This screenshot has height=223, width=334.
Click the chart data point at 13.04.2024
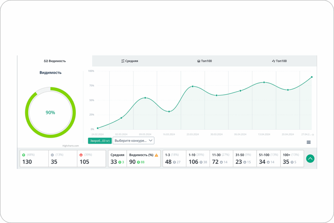point(264,82)
